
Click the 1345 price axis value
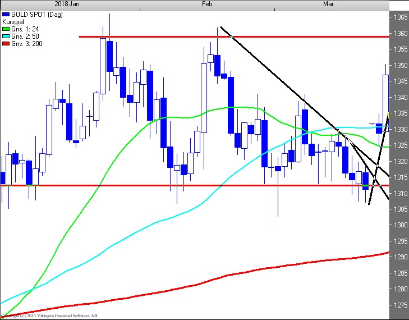401,81
